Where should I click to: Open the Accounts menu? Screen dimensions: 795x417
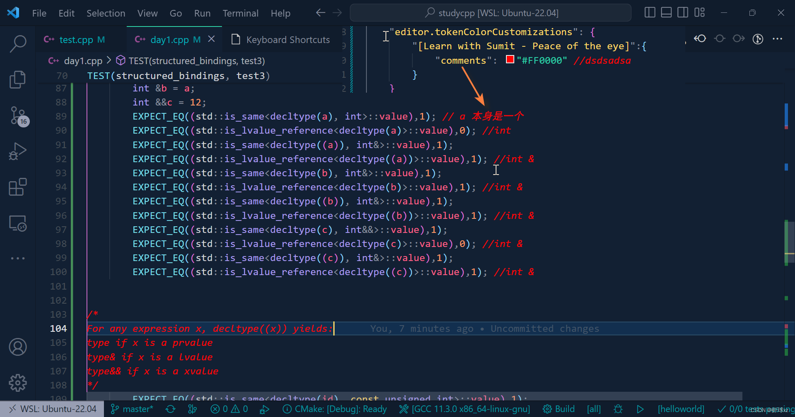(x=18, y=347)
